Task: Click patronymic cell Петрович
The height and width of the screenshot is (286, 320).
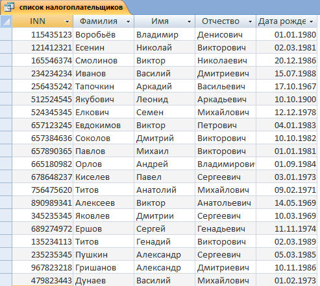Action: (226, 125)
